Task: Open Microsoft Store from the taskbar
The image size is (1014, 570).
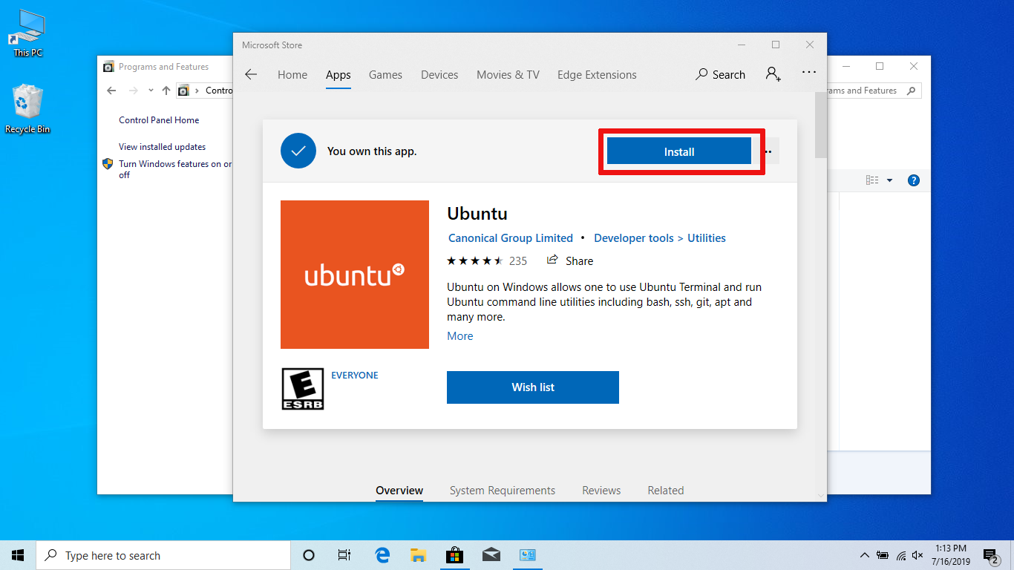Action: 454,555
